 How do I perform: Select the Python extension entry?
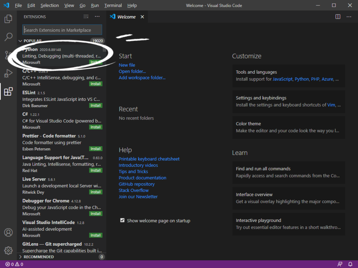(x=62, y=56)
